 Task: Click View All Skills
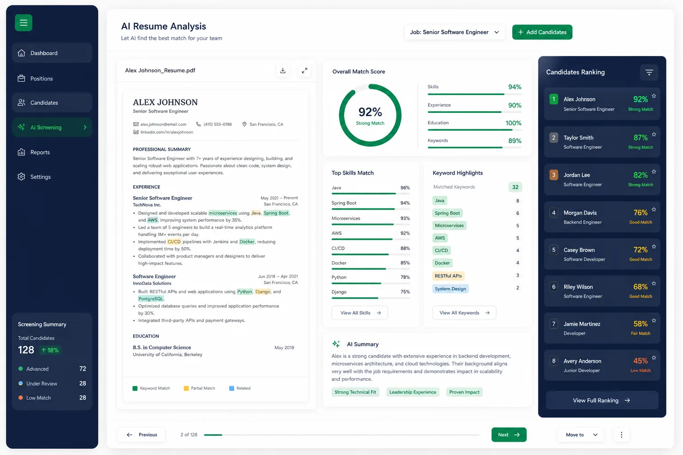(360, 313)
